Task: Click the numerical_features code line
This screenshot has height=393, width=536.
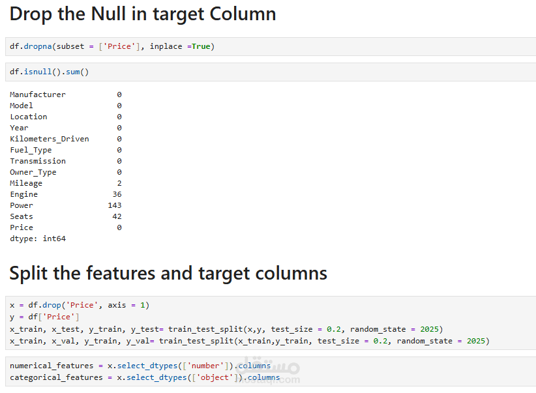Action: click(140, 366)
